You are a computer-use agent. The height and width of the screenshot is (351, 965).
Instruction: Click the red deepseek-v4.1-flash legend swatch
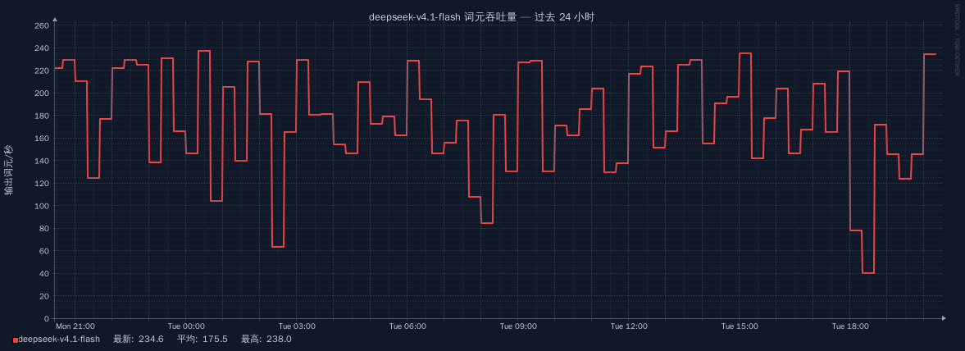[x=16, y=340]
